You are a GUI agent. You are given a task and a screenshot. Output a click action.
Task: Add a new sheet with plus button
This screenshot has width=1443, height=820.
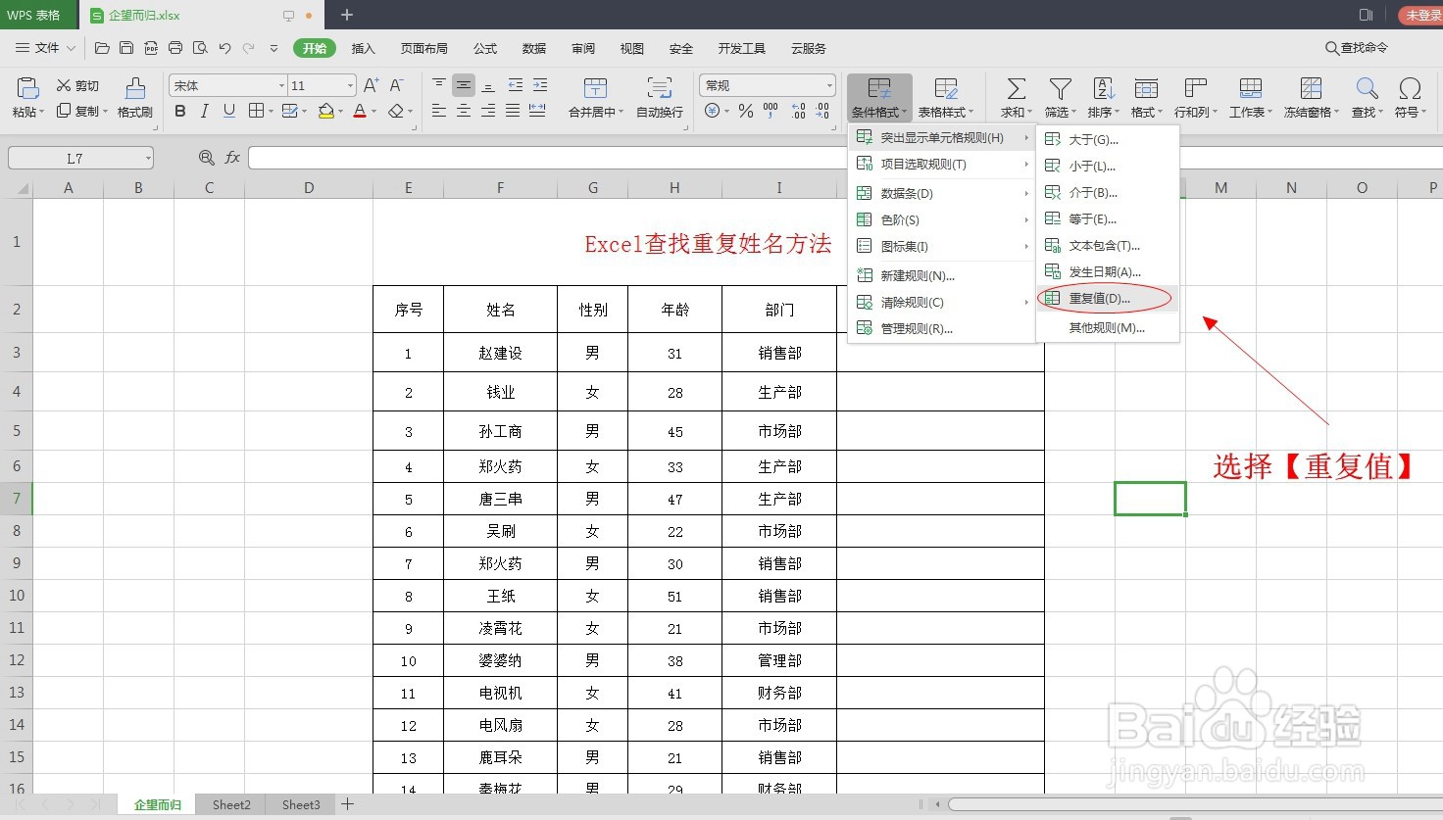(347, 804)
